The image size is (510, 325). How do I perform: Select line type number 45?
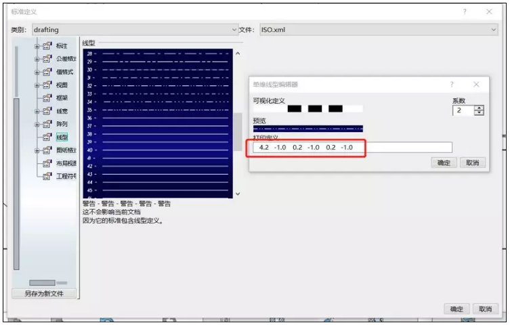pos(158,190)
